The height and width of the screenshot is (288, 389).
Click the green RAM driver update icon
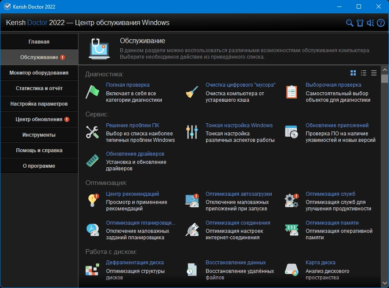click(92, 160)
